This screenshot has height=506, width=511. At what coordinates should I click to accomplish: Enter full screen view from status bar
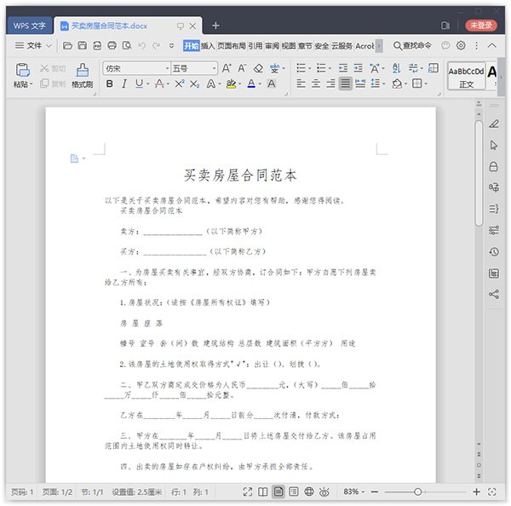248,492
